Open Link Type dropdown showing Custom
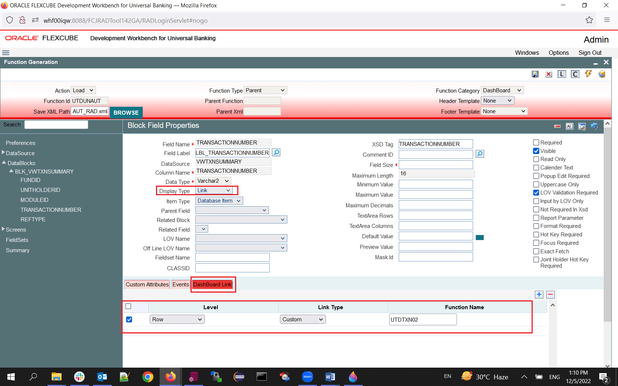 pos(303,319)
